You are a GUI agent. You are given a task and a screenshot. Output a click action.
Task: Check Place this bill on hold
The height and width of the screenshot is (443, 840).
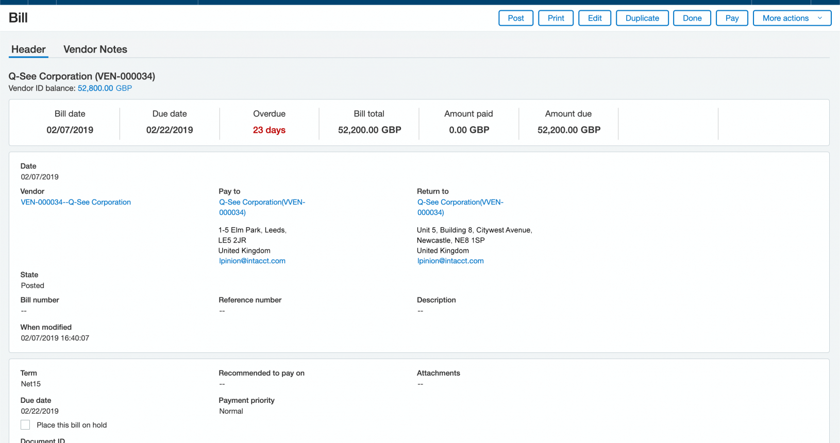click(25, 425)
